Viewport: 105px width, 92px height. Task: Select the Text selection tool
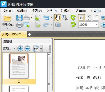pos(65,18)
